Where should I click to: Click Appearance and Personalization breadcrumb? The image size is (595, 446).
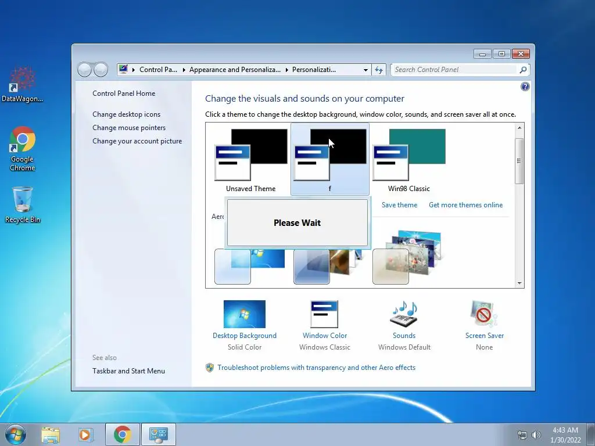point(235,70)
